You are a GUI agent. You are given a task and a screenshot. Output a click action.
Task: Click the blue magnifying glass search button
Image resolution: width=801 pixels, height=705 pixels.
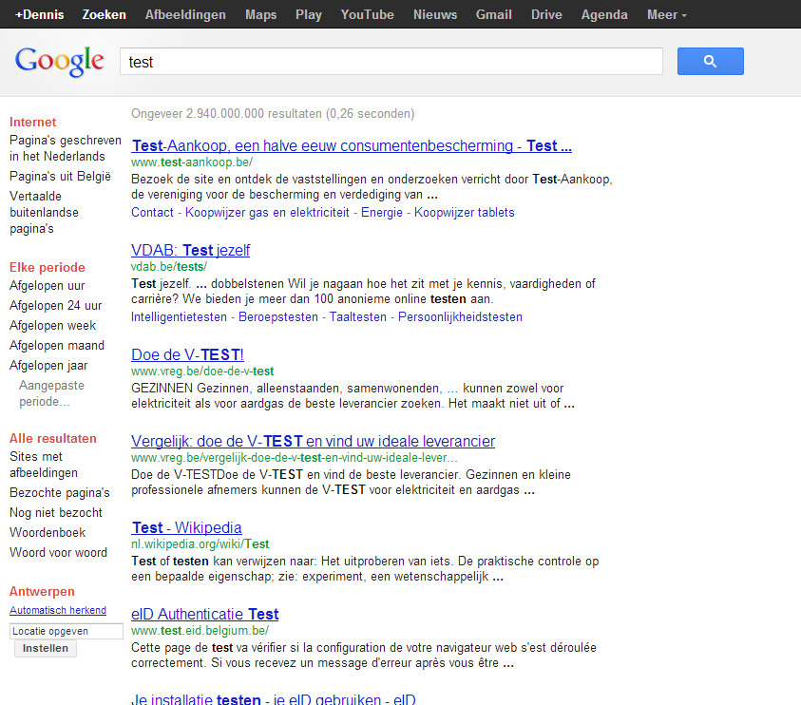click(710, 61)
